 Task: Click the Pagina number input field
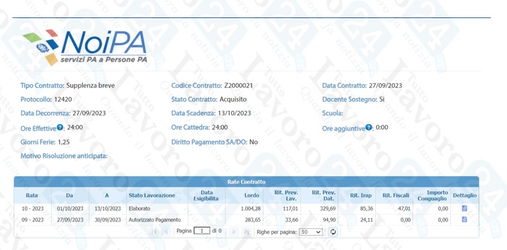(202, 231)
